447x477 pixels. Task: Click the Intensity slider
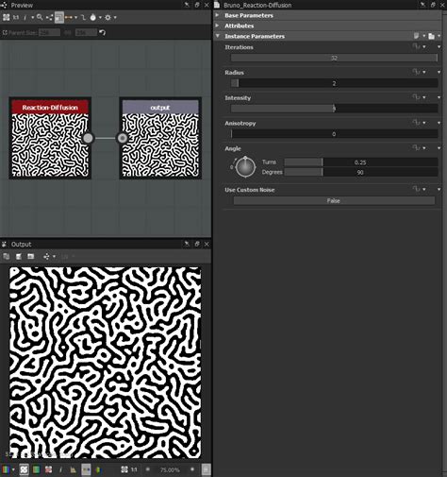[334, 109]
